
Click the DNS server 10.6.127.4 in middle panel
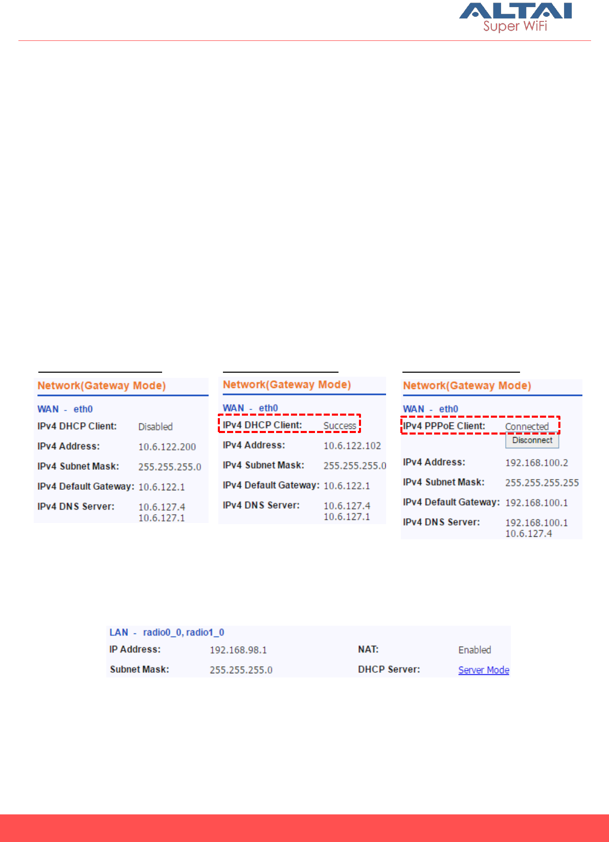347,506
